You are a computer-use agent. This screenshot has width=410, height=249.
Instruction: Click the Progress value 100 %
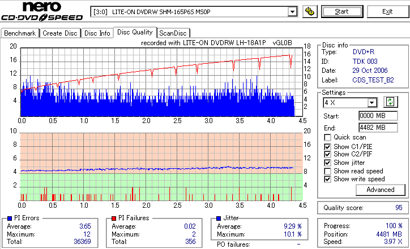pos(394,226)
